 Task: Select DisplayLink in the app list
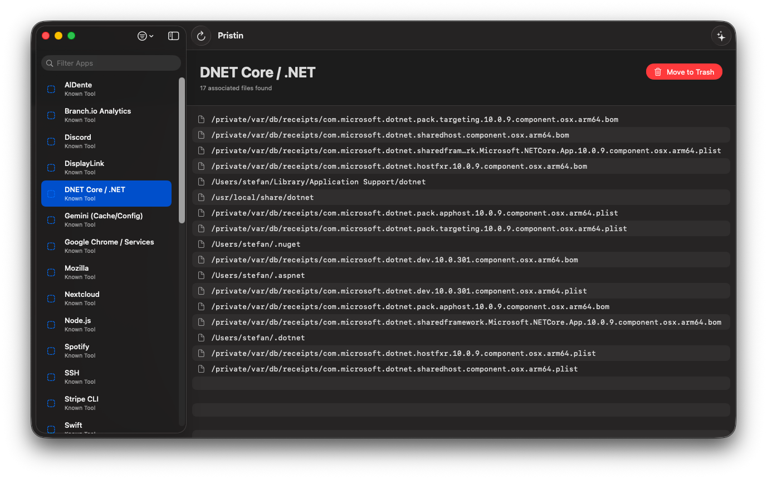[x=106, y=168]
